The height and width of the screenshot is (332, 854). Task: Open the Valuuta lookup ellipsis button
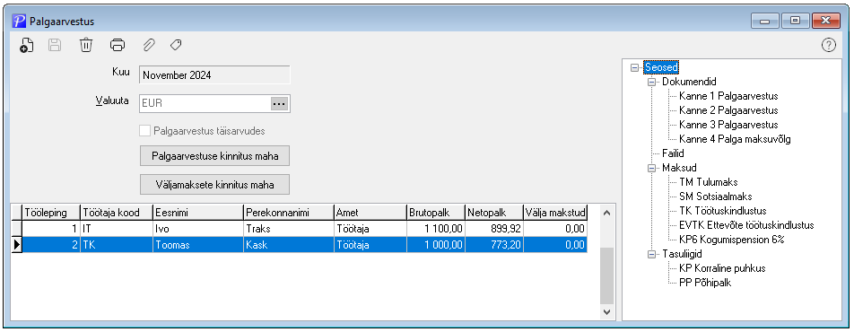coord(279,103)
